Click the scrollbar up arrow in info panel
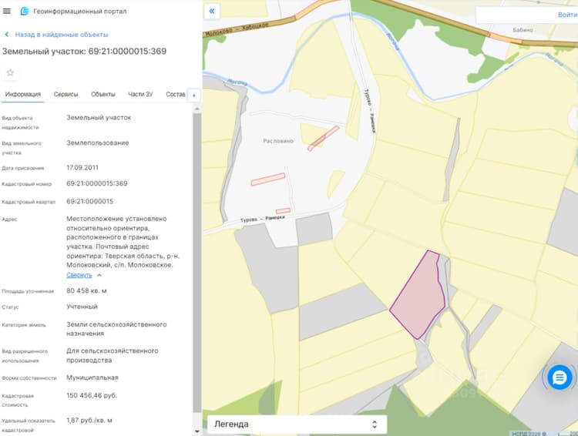Screen dimensions: 578x436 tap(197, 109)
